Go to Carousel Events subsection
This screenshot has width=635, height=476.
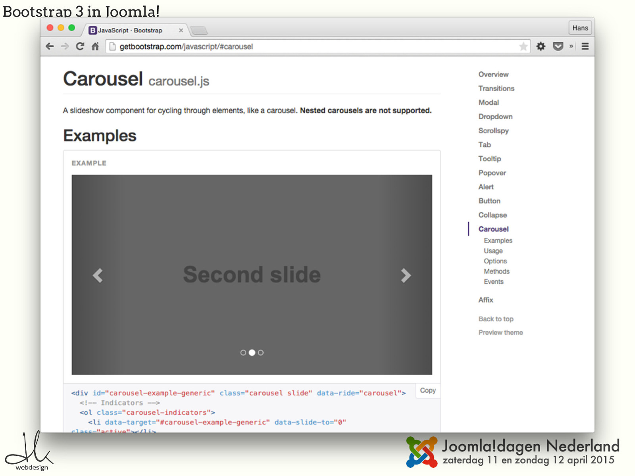(x=494, y=282)
